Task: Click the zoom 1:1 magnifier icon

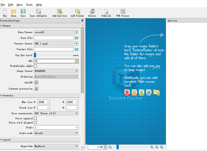Action: (157, 147)
